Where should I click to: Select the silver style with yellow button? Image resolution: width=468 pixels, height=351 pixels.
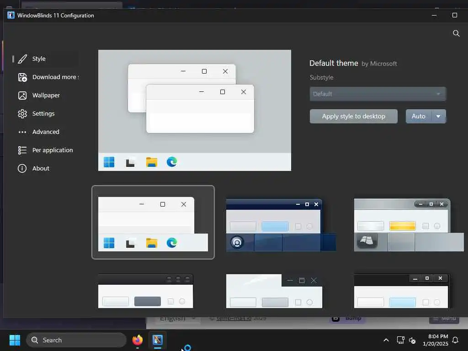tap(409, 225)
